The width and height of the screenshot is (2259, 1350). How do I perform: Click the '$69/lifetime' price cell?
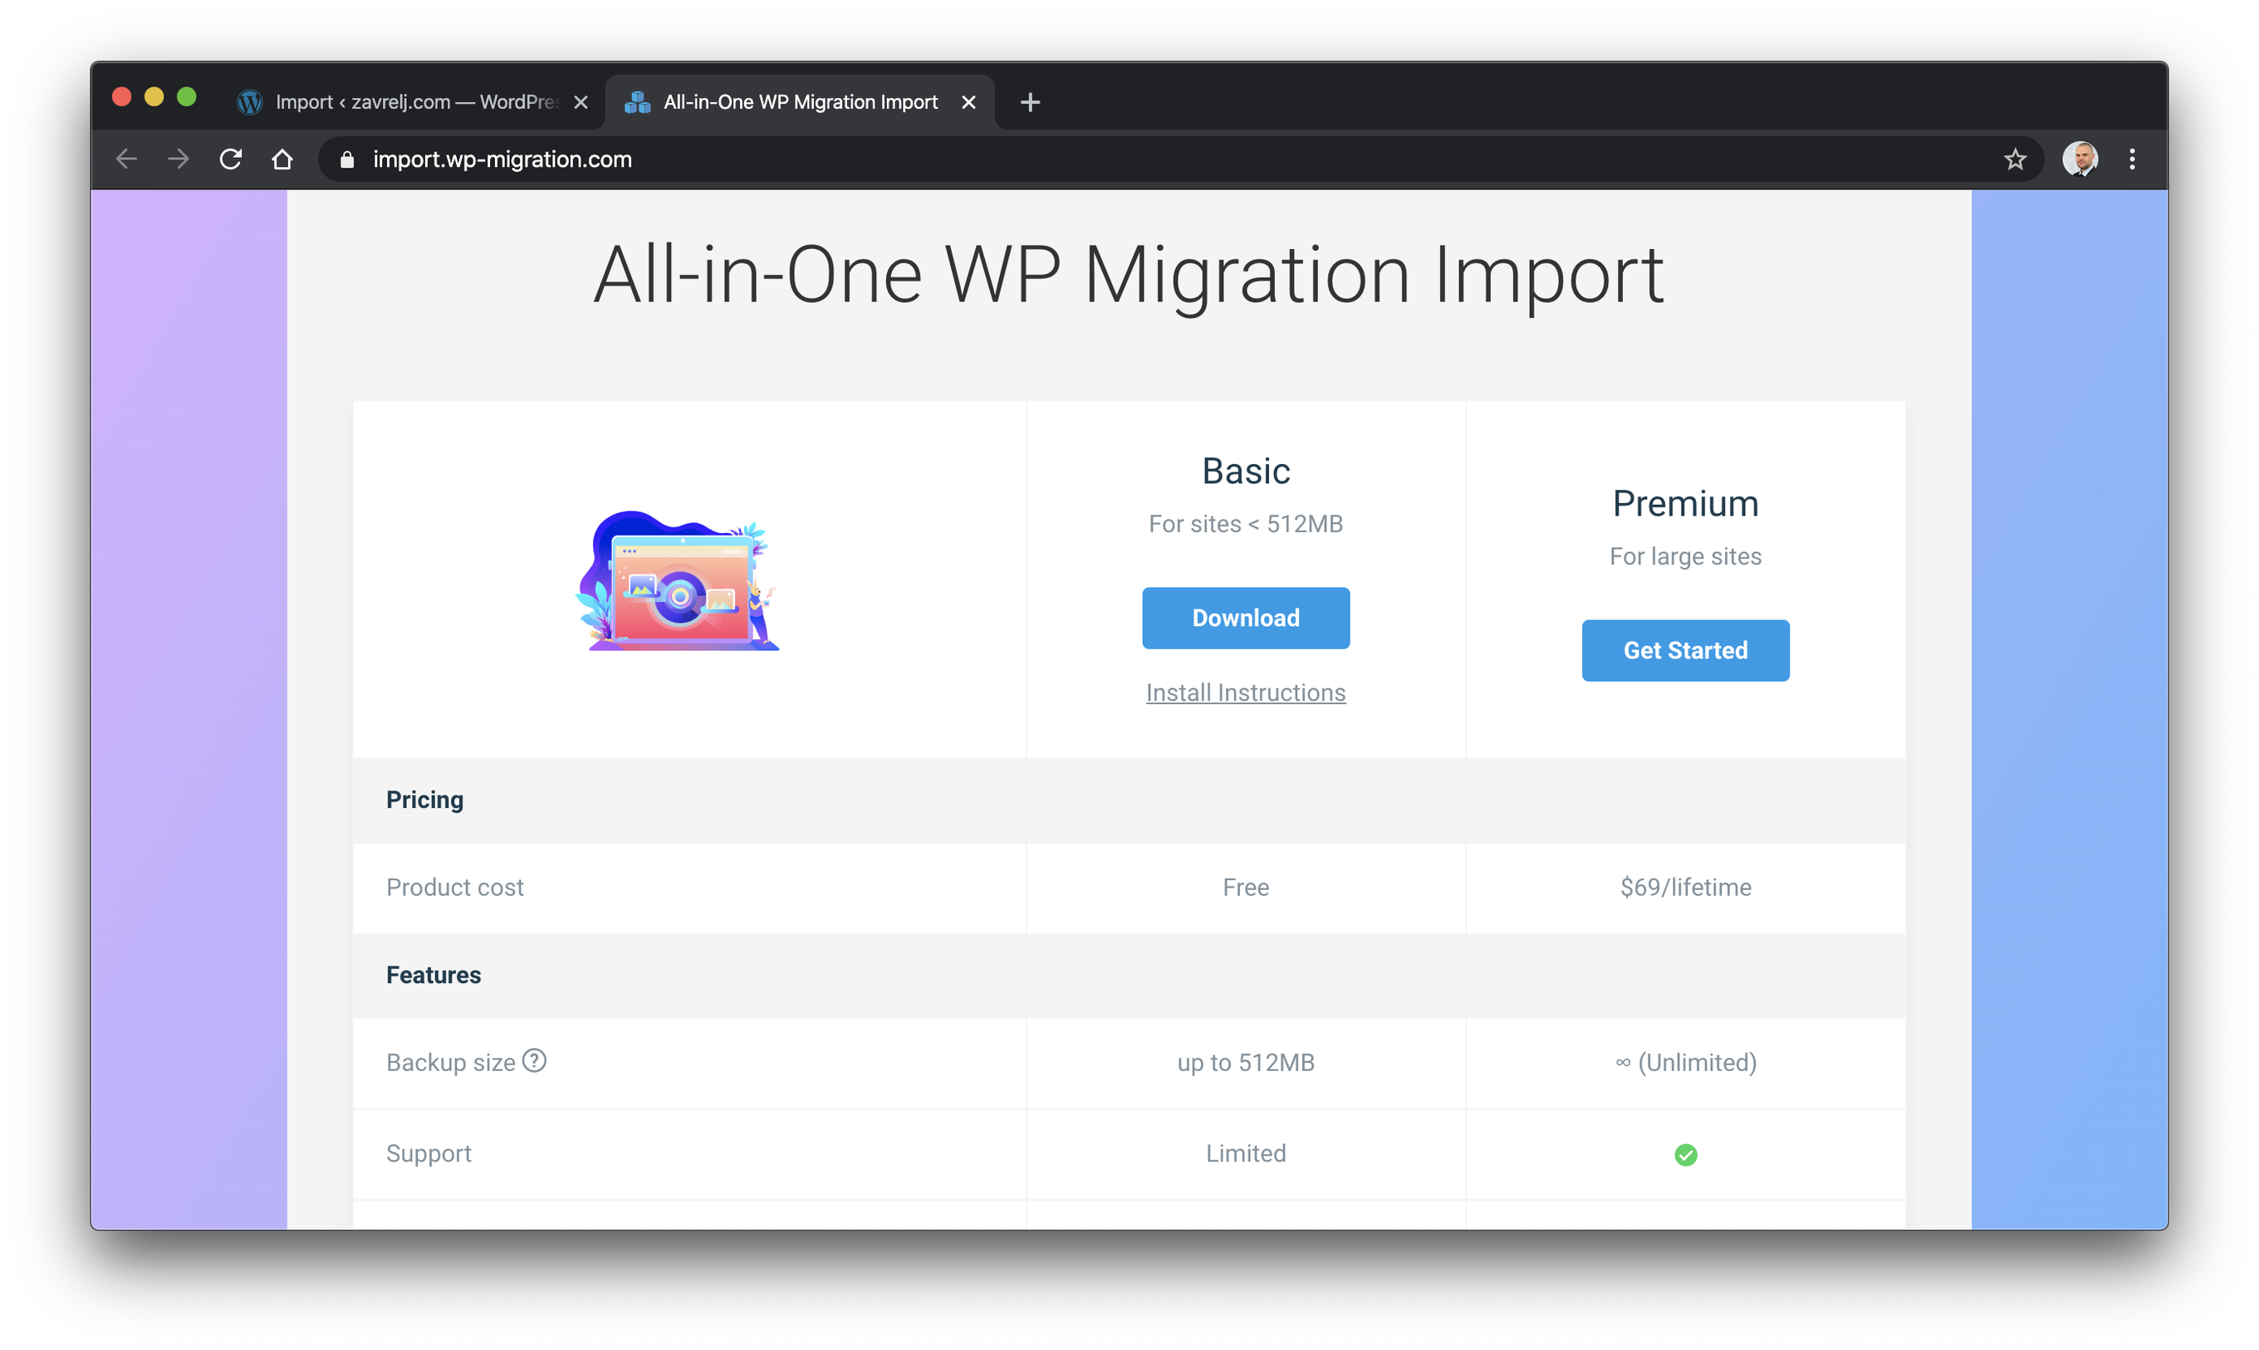[1685, 887]
